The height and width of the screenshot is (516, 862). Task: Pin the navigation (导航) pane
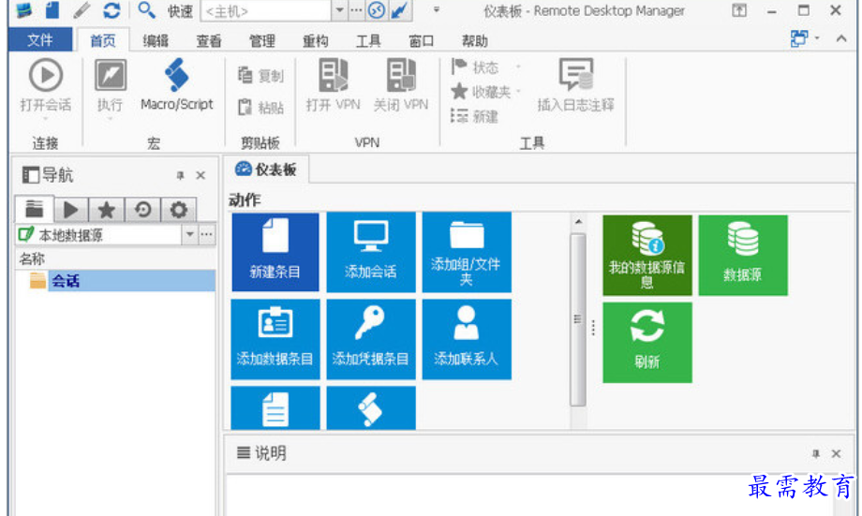(x=180, y=176)
